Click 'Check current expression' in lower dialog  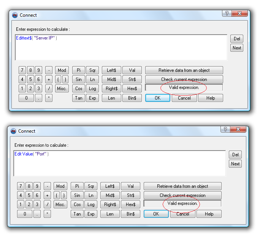182,195
